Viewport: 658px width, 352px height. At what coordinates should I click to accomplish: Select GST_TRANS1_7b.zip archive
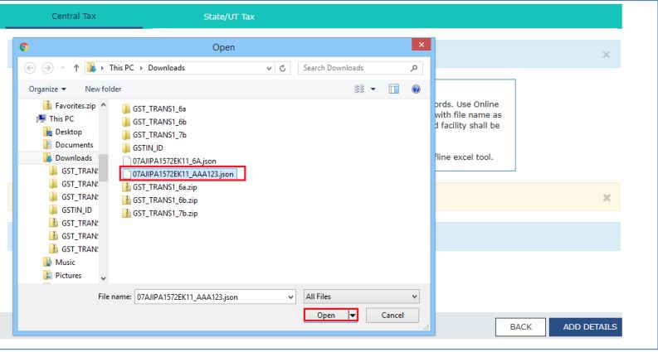(x=160, y=213)
